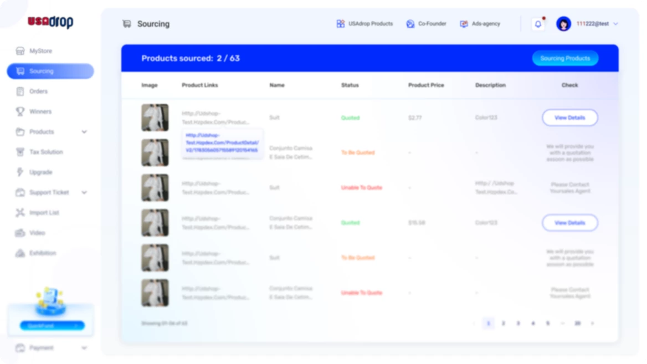Select the Ads-agency top menu item
647x364 pixels.
coord(481,24)
